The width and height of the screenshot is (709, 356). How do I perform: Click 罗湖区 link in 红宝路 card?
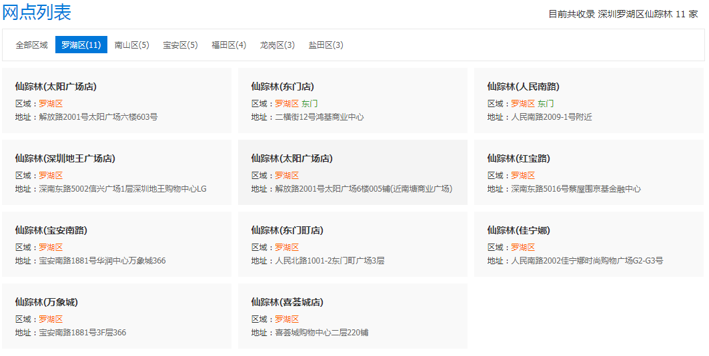(x=523, y=176)
